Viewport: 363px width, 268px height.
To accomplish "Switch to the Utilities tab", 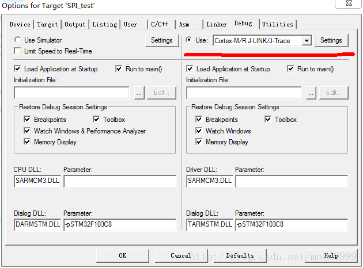I will 278,24.
